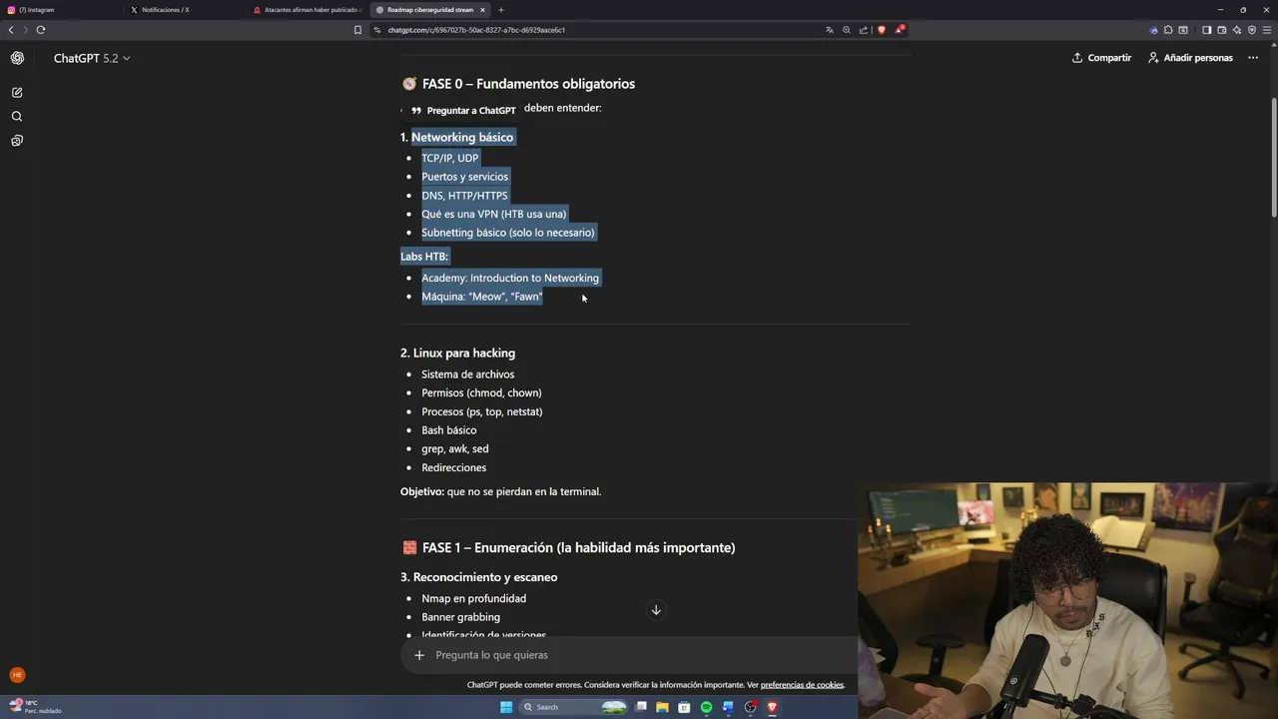Open the ChatGPT 5.2 model selector dropdown
This screenshot has width=1278, height=719.
(x=92, y=58)
